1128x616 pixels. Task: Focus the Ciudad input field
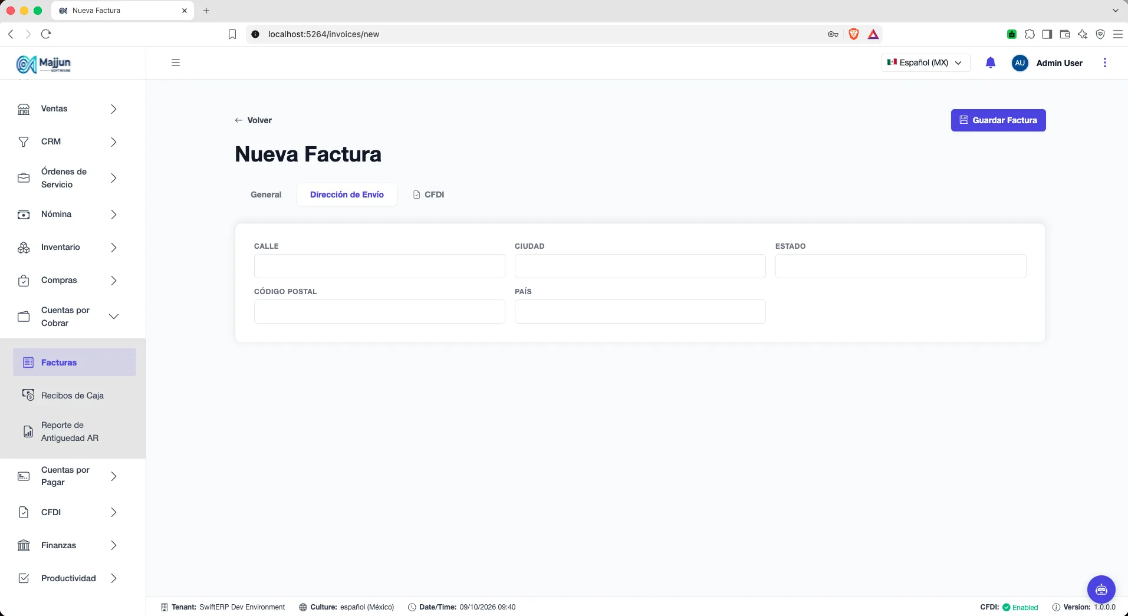[x=640, y=266]
